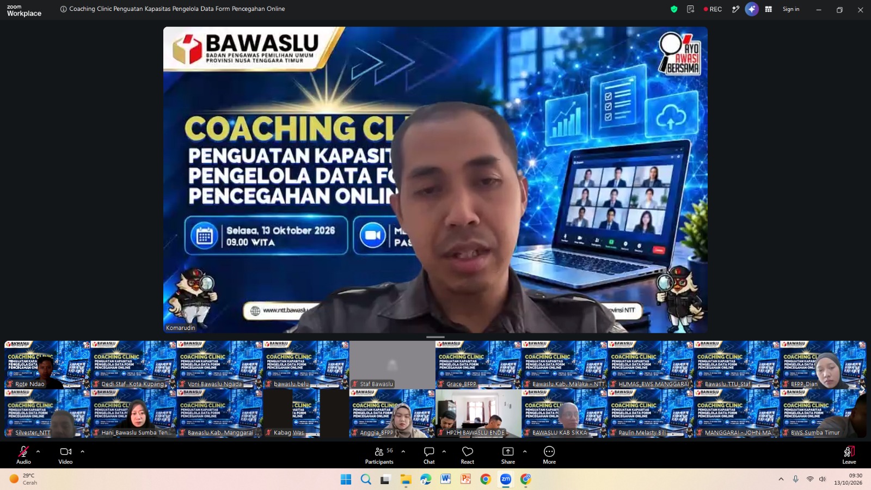Click the pen-with-sparkle icon in the title bar

(x=735, y=9)
